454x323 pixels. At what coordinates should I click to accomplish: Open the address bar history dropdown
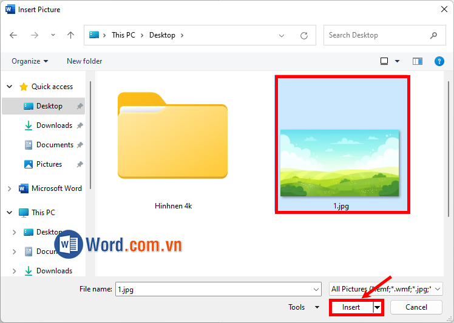point(282,36)
